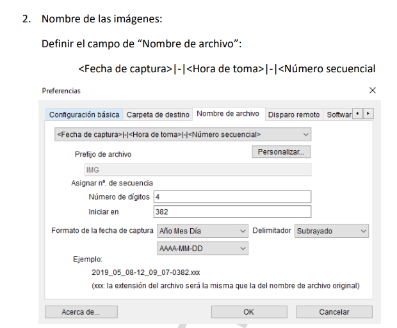
Task: Switch to the Configuración básica tab
Action: 84,114
